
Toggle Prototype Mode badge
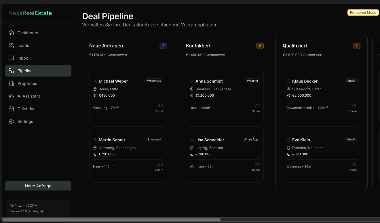point(363,12)
